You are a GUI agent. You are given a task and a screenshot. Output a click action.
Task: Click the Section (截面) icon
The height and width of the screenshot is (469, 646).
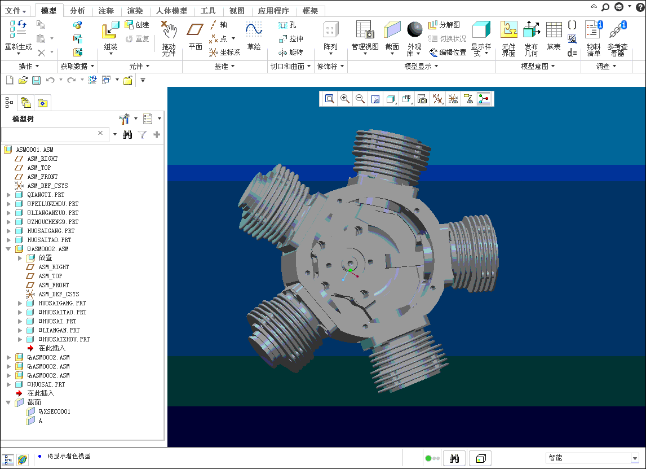(392, 30)
